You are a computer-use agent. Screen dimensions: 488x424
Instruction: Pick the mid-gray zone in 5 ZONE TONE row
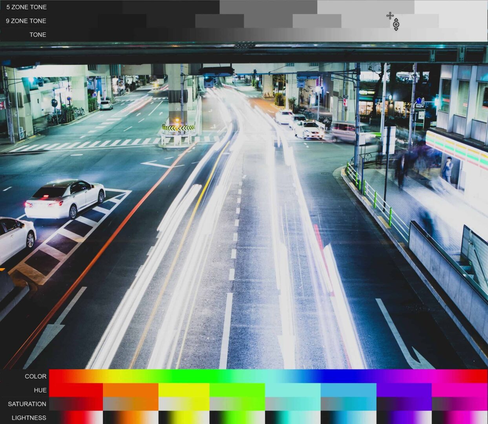pyautogui.click(x=268, y=7)
